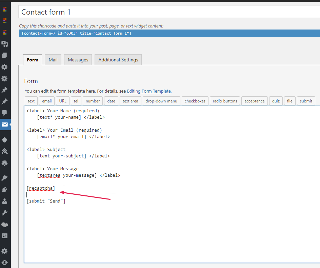320x268 pixels.
Task: Open the Users person icon
Action: pyautogui.click(x=5, y=201)
